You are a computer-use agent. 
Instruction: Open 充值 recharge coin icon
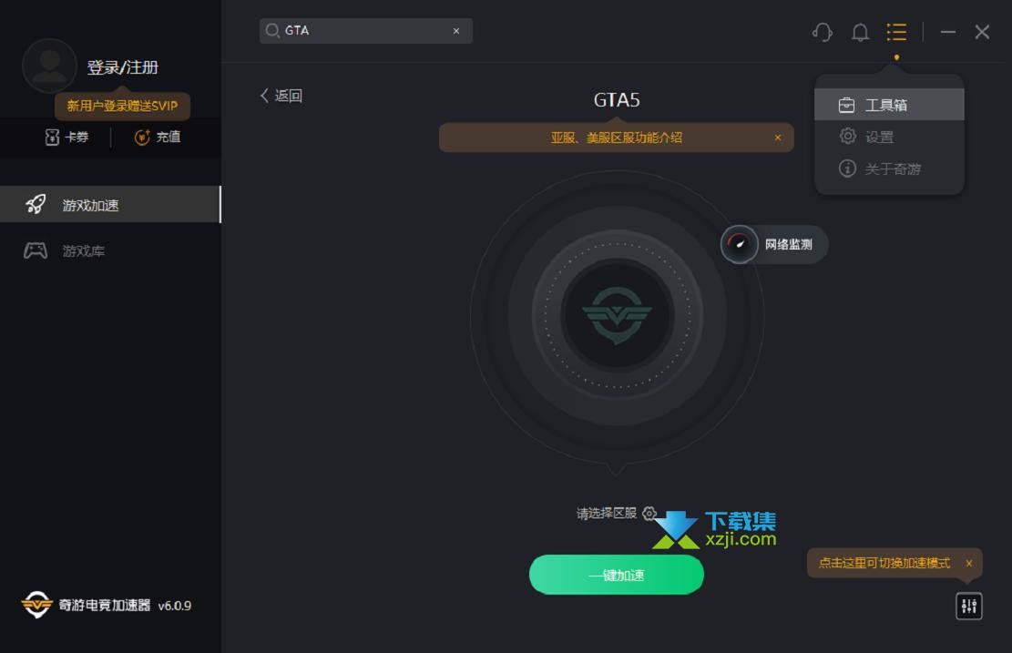[x=142, y=137]
